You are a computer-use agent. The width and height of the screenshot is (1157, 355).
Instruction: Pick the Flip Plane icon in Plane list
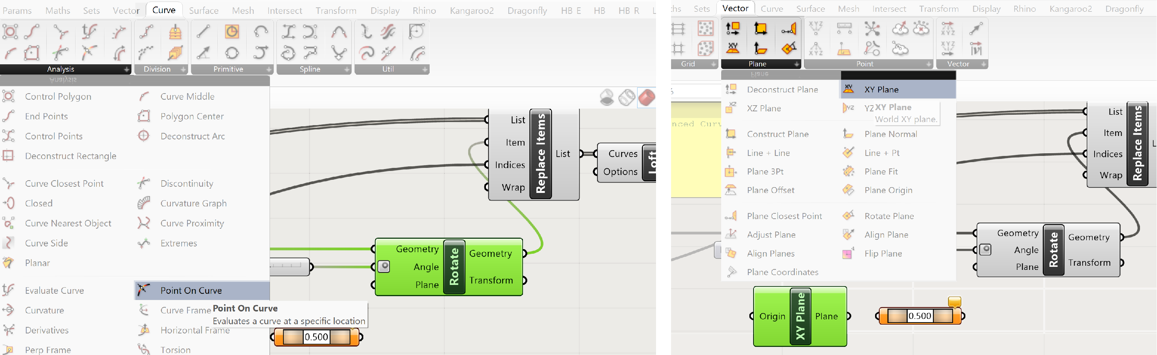[x=848, y=254]
